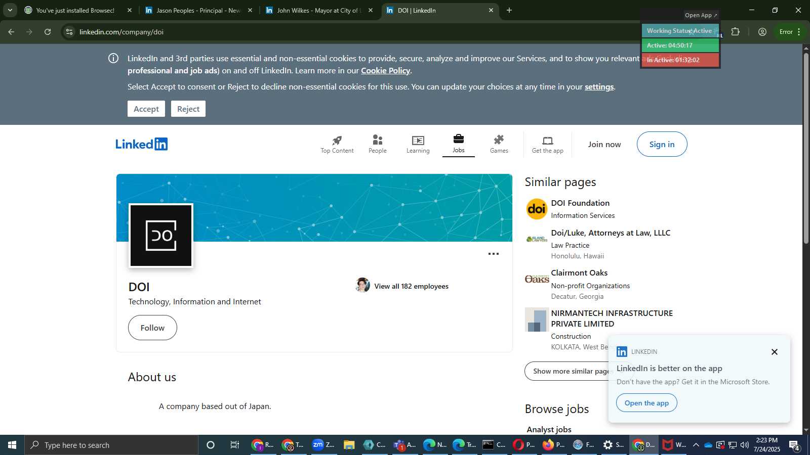Follow the DOI company
The image size is (810, 455).
tap(152, 328)
